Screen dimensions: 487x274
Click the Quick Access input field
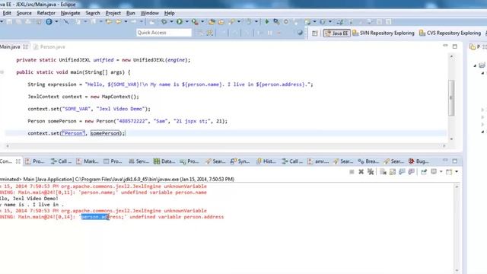164,33
